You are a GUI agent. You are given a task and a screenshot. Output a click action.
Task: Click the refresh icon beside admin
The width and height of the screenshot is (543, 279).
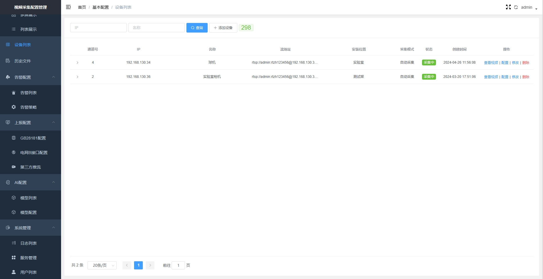pos(516,7)
